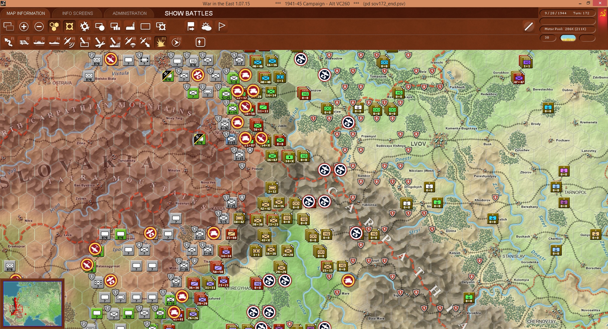Toggle the F11 show battles mode
This screenshot has width=608, height=329.
(x=161, y=42)
